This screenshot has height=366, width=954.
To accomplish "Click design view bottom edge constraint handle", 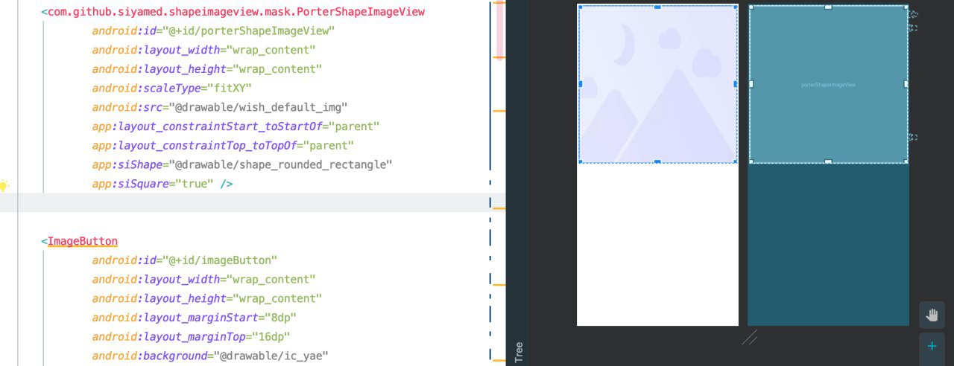I will pyautogui.click(x=657, y=161).
